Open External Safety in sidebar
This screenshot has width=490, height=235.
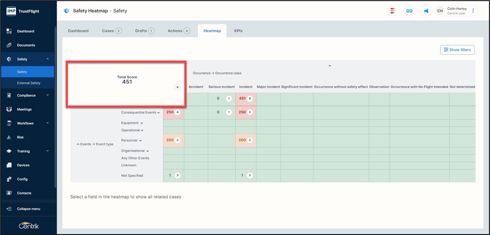tap(28, 83)
